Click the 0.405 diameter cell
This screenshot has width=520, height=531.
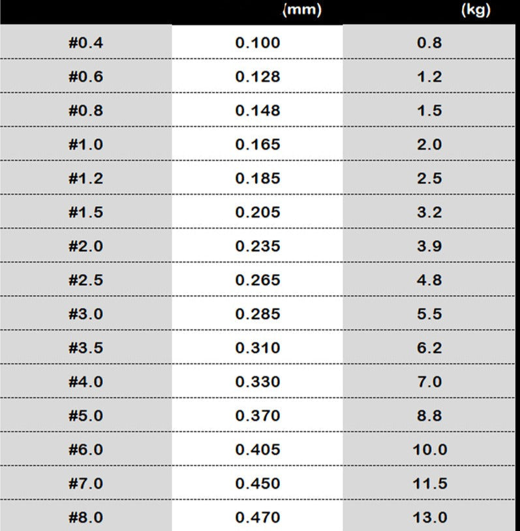pyautogui.click(x=258, y=450)
